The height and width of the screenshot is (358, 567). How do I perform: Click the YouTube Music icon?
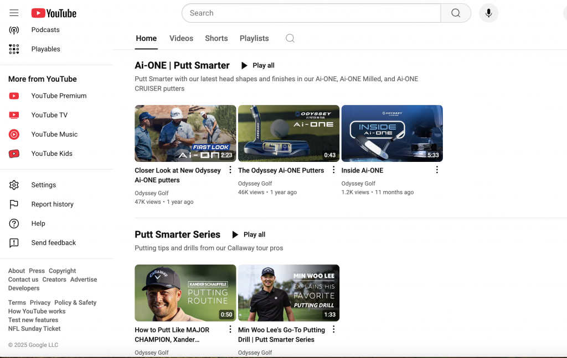[14, 135]
